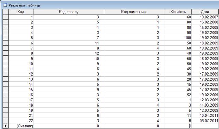Click the empty Дата cell in new row
Screen dimensions: 219x129
pos(205,126)
